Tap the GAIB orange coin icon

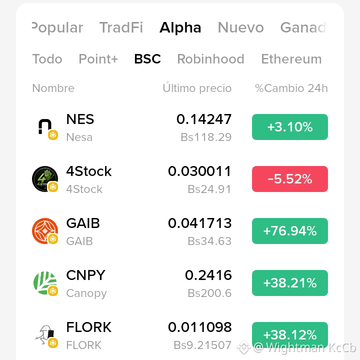click(45, 231)
